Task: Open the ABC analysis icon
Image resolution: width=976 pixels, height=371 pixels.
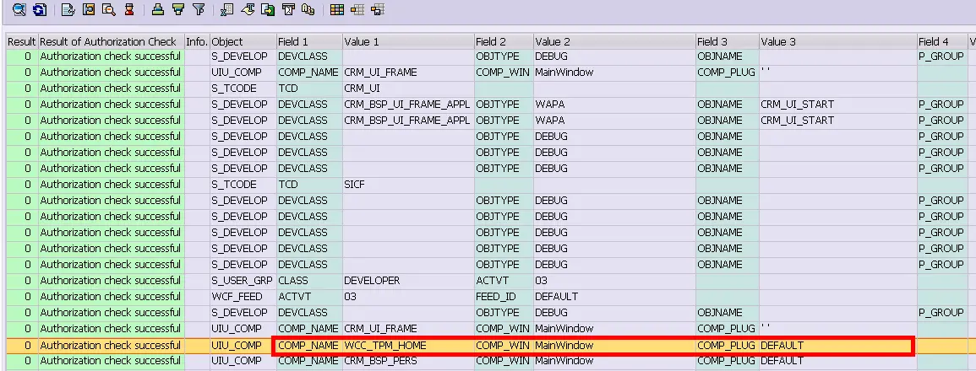Action: click(x=308, y=9)
